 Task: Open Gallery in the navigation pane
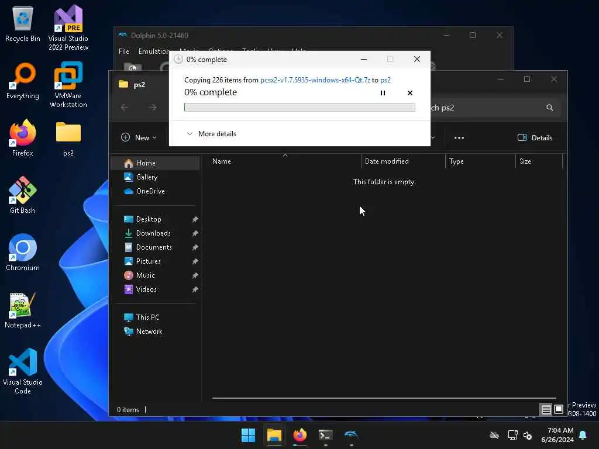click(x=155, y=177)
